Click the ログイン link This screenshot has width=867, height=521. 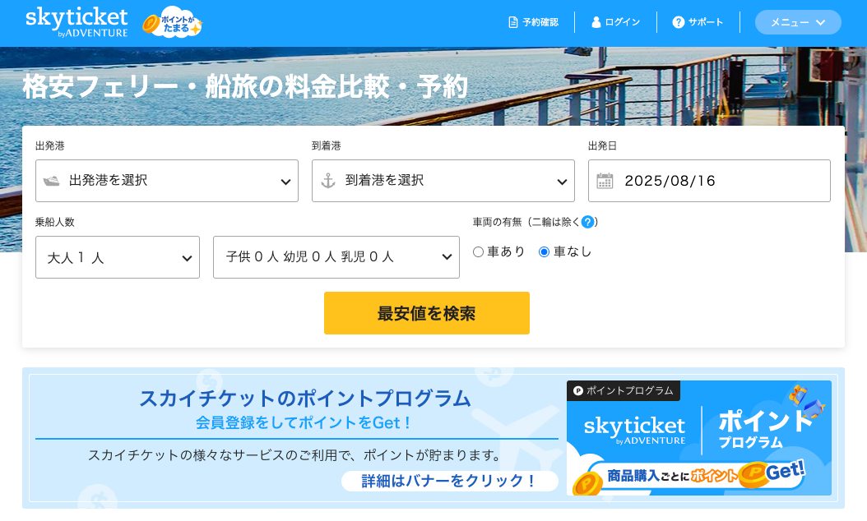pos(622,22)
